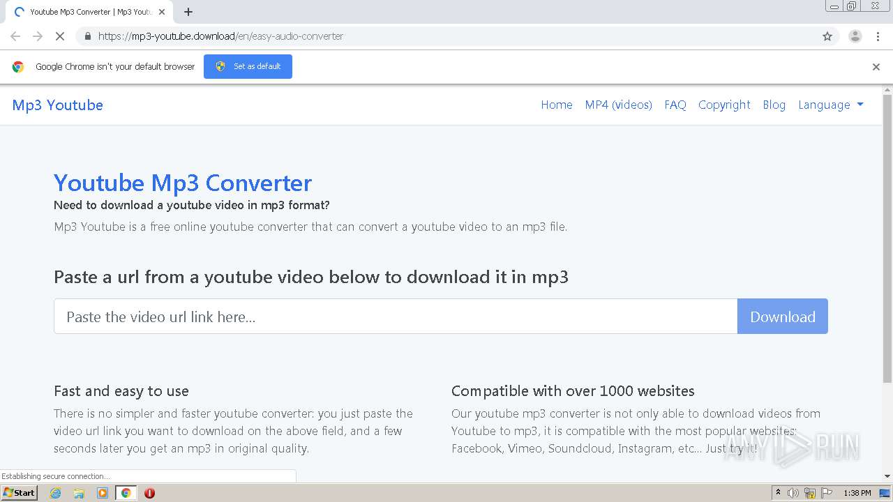
Task: Click the Chrome taskbar icon
Action: click(x=126, y=493)
